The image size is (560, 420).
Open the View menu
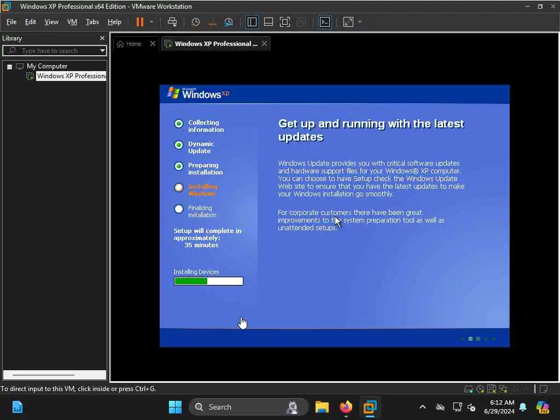click(x=51, y=22)
